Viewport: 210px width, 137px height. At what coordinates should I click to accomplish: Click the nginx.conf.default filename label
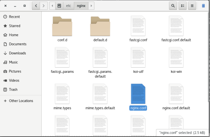click(x=176, y=108)
